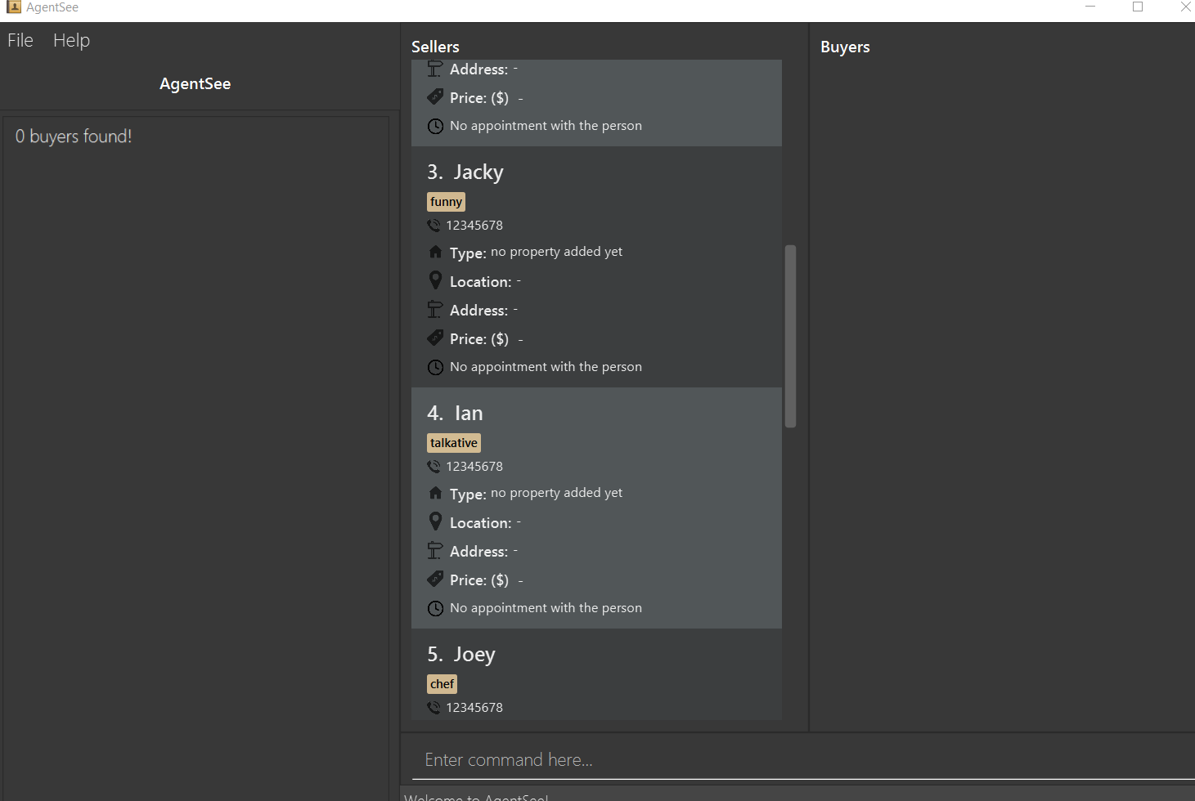Click Jacky's house Type icon
Viewport: 1195px width, 801px height.
435,252
